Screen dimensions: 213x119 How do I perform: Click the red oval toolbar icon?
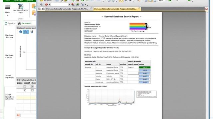(47, 5)
